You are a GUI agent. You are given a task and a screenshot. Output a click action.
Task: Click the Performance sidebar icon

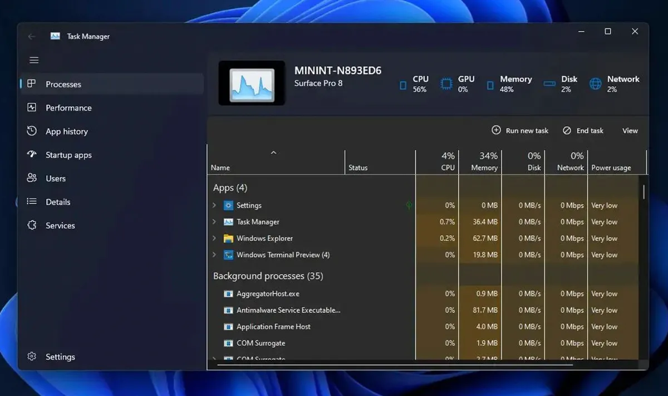(x=32, y=107)
